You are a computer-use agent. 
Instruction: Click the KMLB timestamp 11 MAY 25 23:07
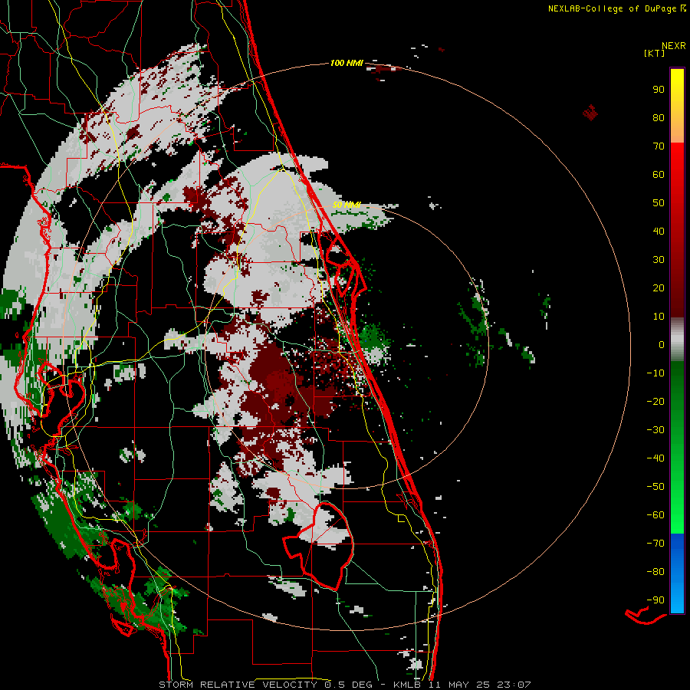[x=462, y=685]
